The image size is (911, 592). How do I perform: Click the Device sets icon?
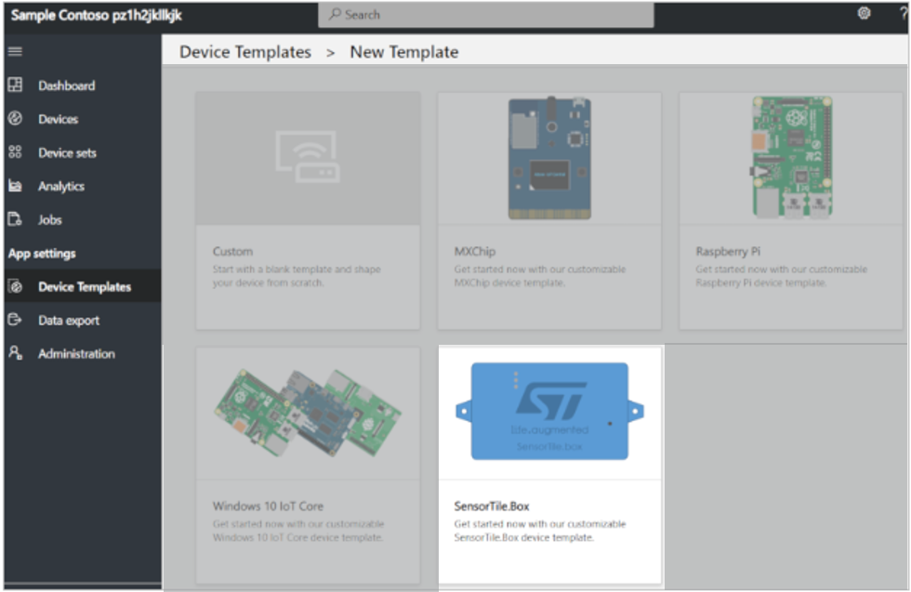[x=15, y=152]
